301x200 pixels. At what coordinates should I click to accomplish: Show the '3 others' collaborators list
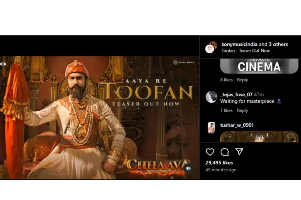click(278, 44)
